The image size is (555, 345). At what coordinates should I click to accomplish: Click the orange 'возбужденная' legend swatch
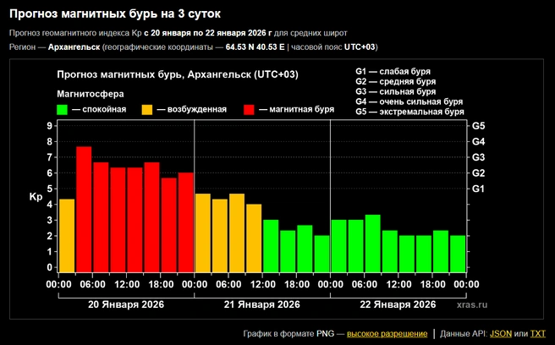point(147,110)
